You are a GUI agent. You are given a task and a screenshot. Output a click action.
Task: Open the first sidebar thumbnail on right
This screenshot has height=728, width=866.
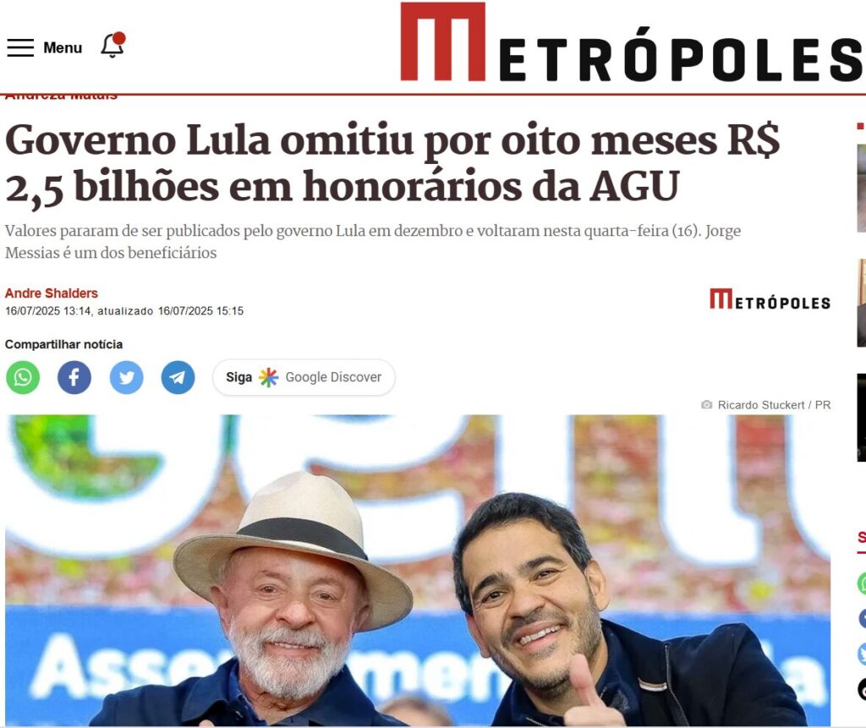(x=862, y=188)
